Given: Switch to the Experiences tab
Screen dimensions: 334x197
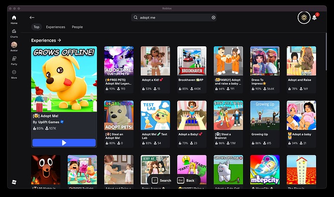Looking at the screenshot, I should click(x=56, y=27).
